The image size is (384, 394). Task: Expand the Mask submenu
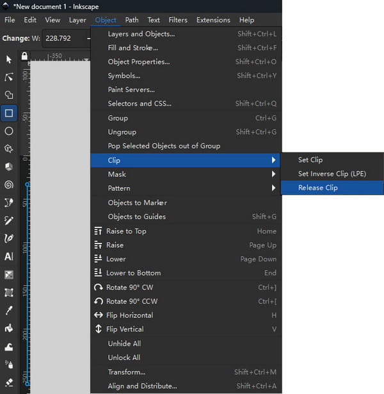click(x=186, y=174)
